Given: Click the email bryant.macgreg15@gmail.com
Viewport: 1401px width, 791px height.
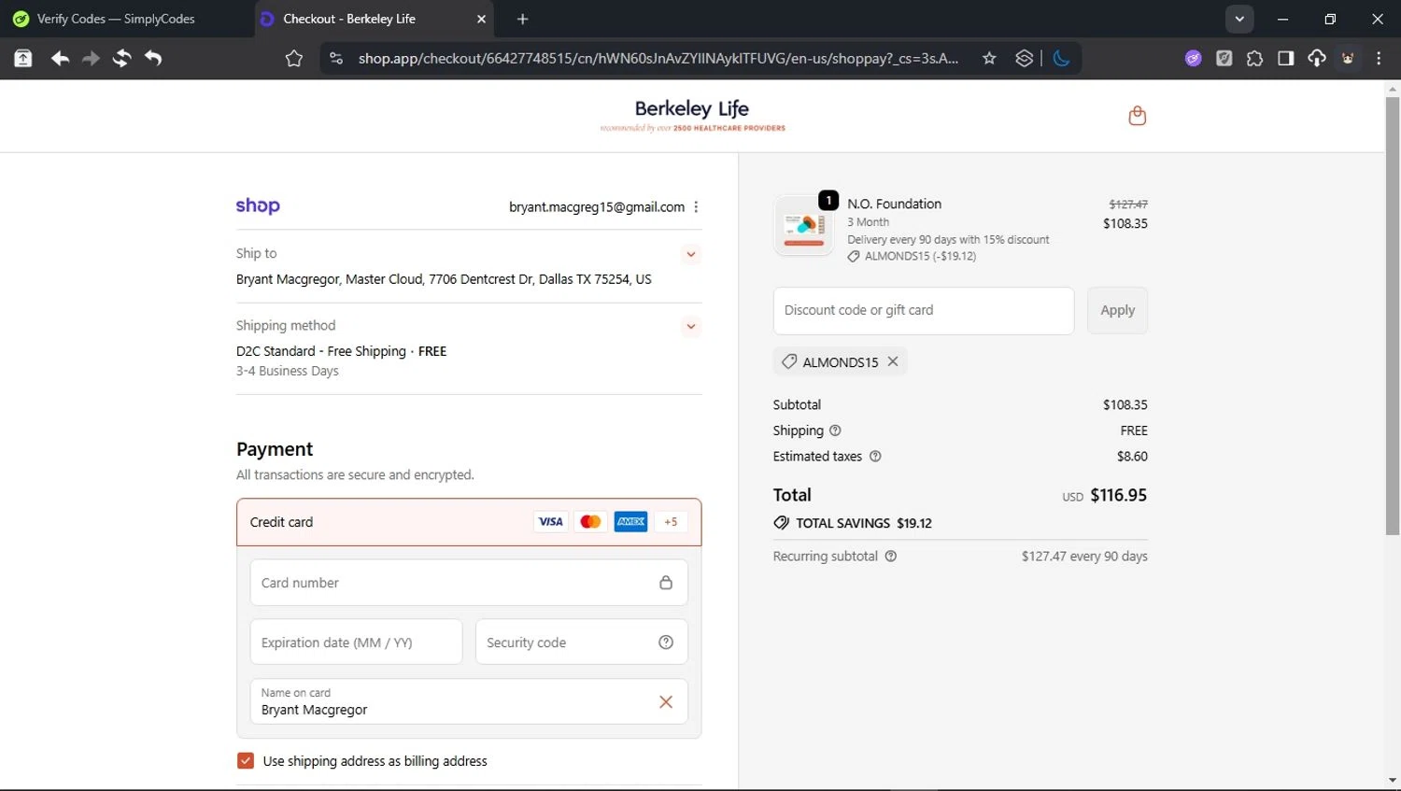Looking at the screenshot, I should coord(597,207).
